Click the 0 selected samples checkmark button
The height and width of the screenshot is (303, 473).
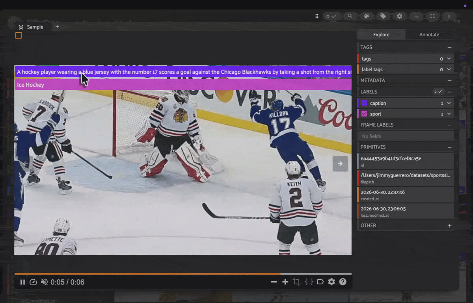coord(331,16)
